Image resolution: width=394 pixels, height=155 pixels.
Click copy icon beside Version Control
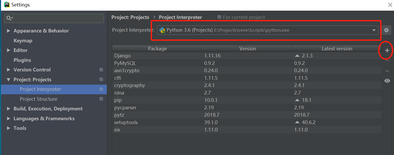[x=101, y=70]
